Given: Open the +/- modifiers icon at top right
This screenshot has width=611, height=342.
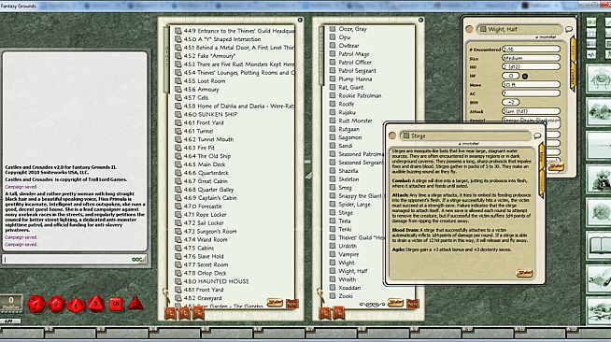Looking at the screenshot, I should click(591, 54).
